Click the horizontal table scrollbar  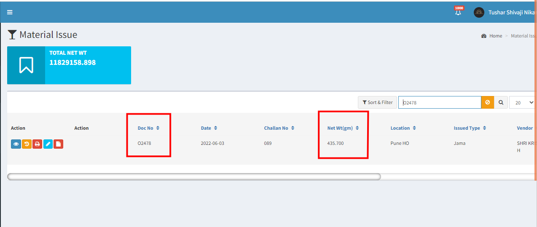[x=194, y=176]
